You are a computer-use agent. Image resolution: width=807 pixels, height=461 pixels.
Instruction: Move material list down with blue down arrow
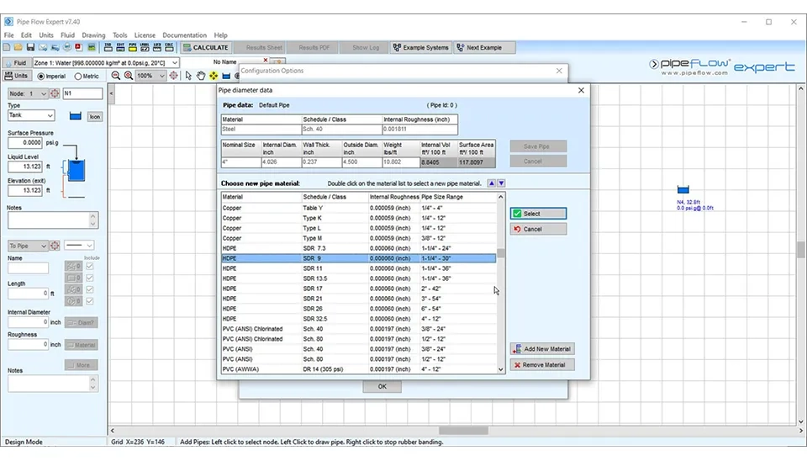pyautogui.click(x=502, y=183)
